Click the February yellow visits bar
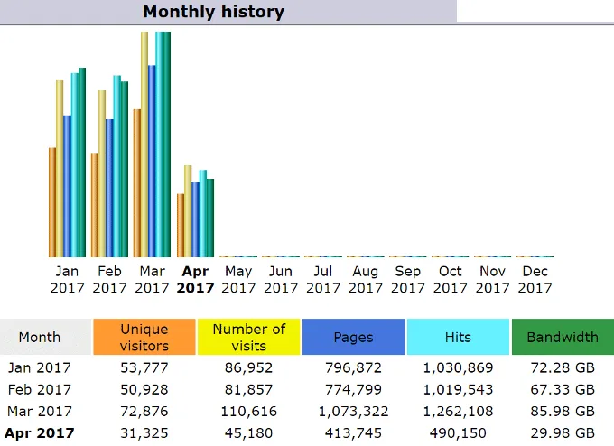Viewport: 614px width, 446px height. [x=102, y=174]
